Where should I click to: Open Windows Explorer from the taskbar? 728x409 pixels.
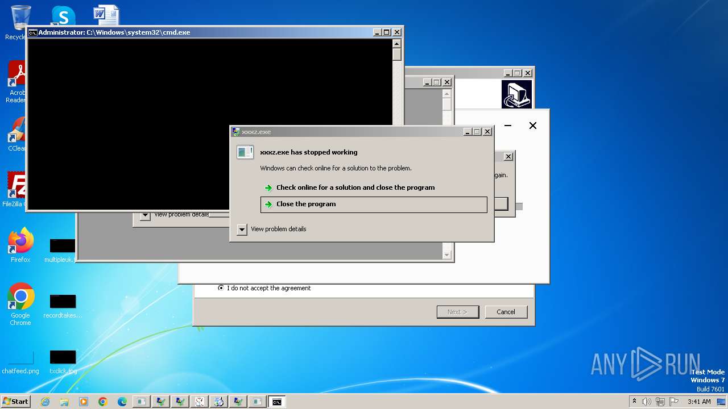click(64, 402)
